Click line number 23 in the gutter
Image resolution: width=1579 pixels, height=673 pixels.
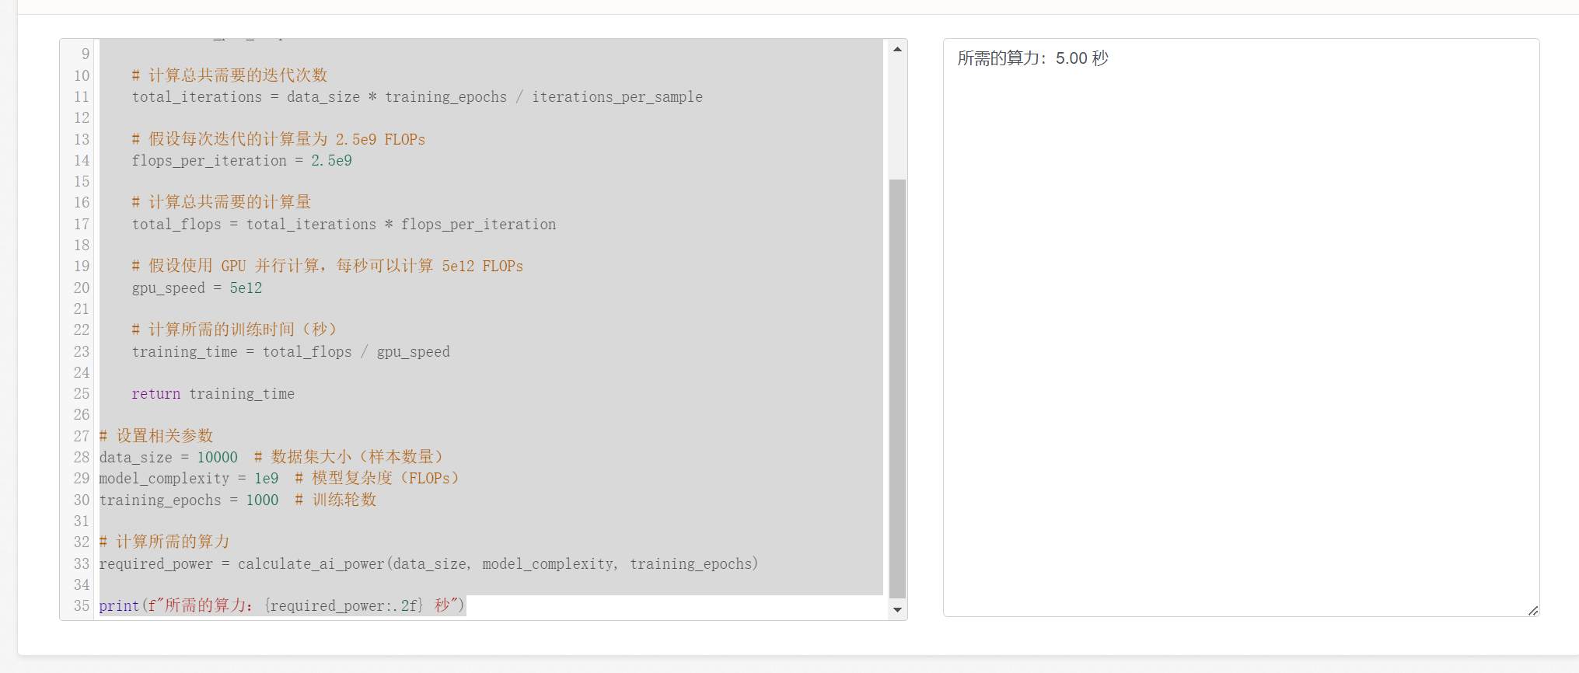point(82,352)
